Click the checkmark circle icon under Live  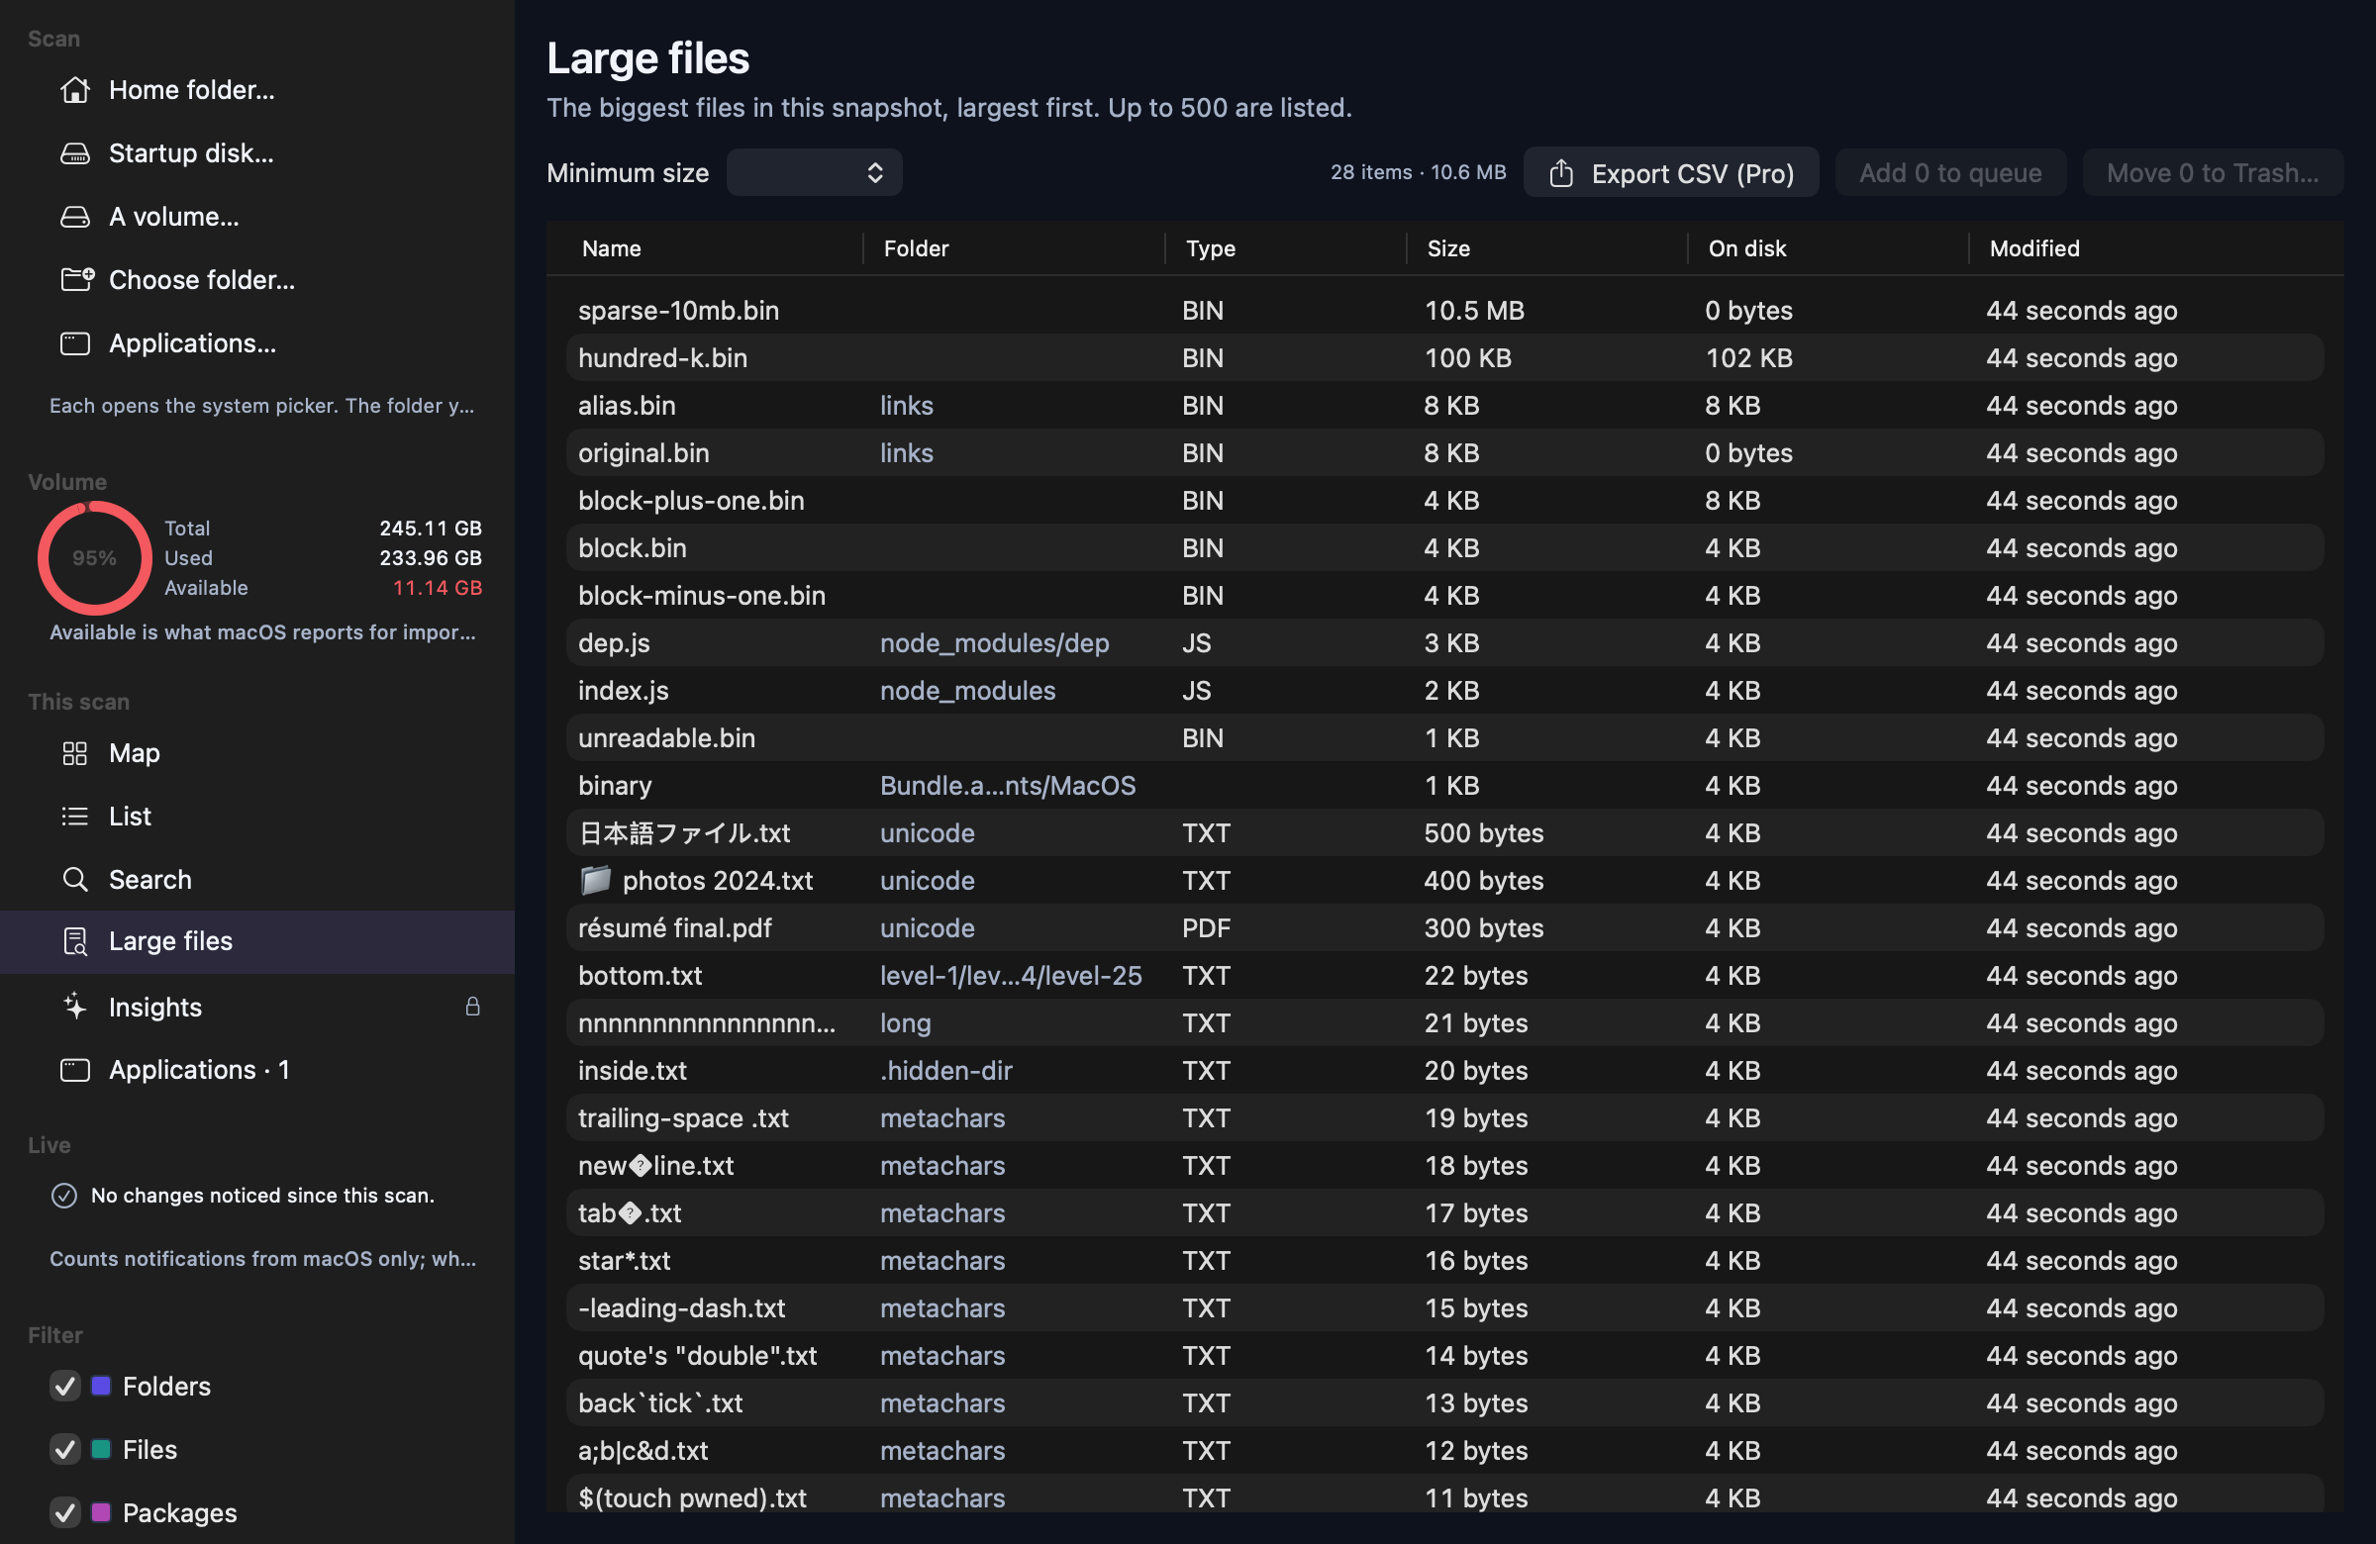click(x=64, y=1196)
